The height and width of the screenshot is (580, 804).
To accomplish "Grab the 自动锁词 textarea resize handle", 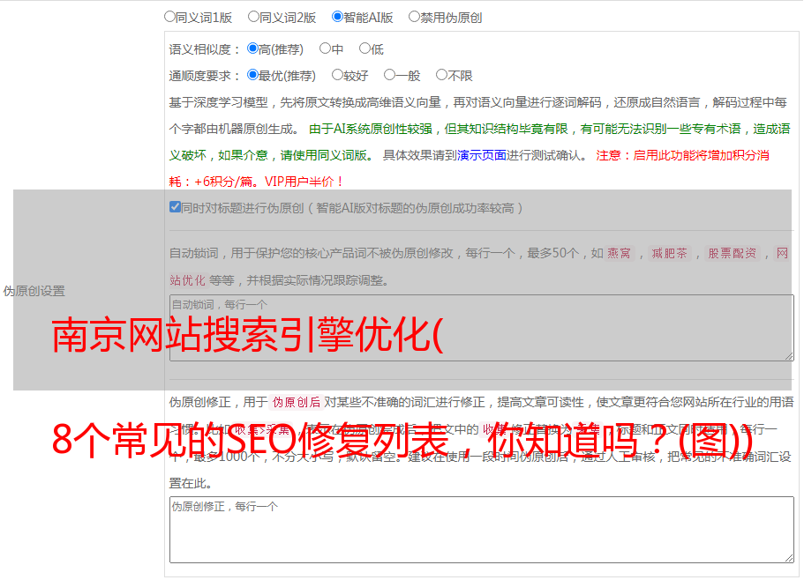I will click(789, 356).
